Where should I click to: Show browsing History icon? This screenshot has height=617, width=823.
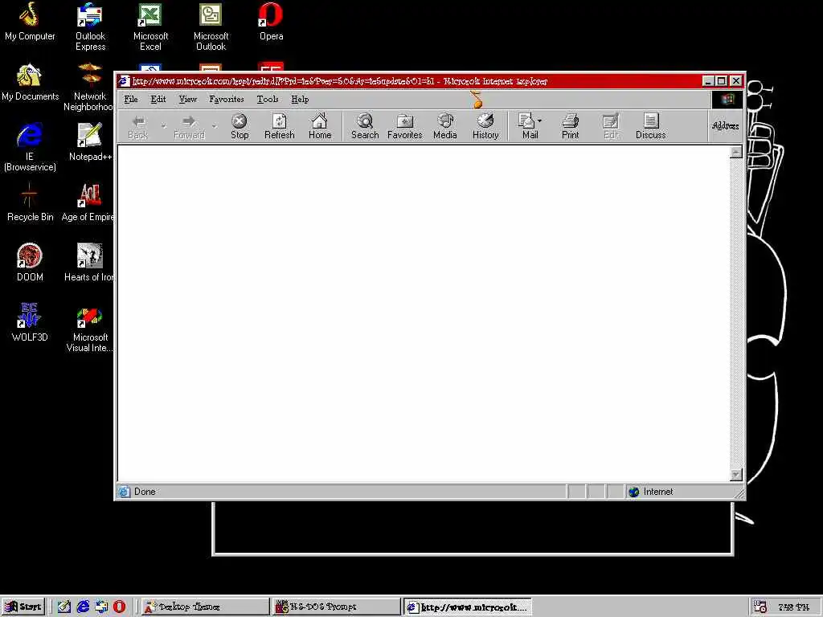point(485,127)
